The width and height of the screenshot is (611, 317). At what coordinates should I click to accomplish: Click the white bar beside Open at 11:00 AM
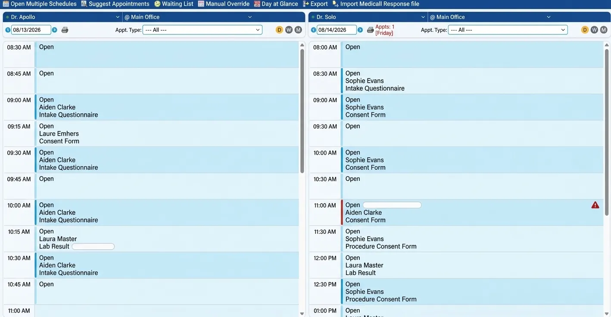click(392, 205)
